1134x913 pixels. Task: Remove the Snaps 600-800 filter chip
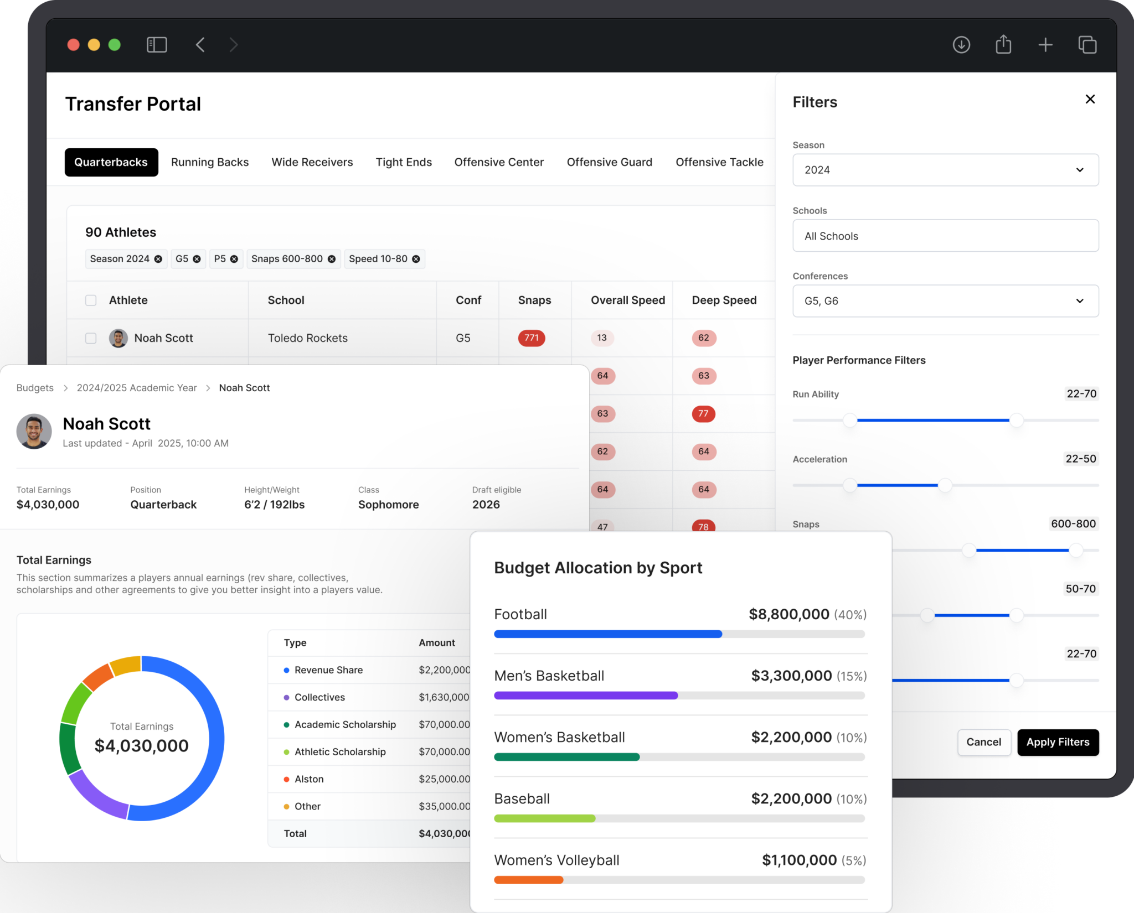pos(332,259)
